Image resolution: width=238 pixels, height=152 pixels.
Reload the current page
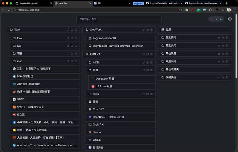(9, 10)
